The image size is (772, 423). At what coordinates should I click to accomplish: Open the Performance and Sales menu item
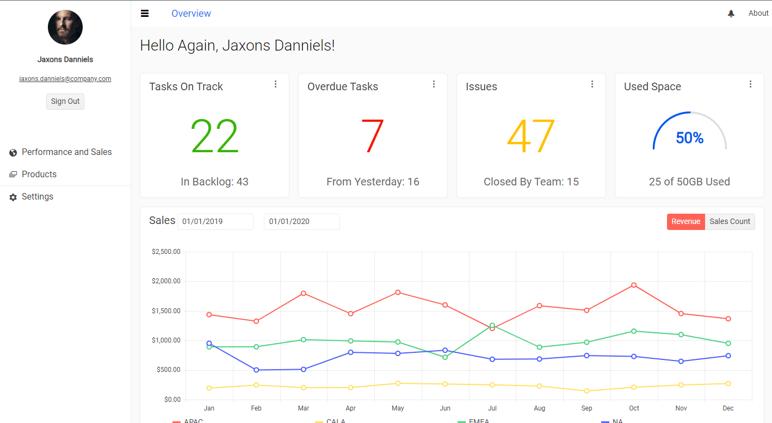66,152
